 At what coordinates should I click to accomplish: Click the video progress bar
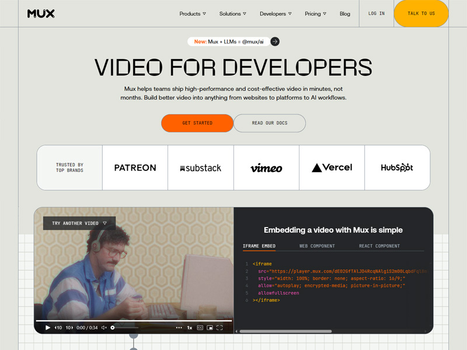pyautogui.click(x=133, y=320)
